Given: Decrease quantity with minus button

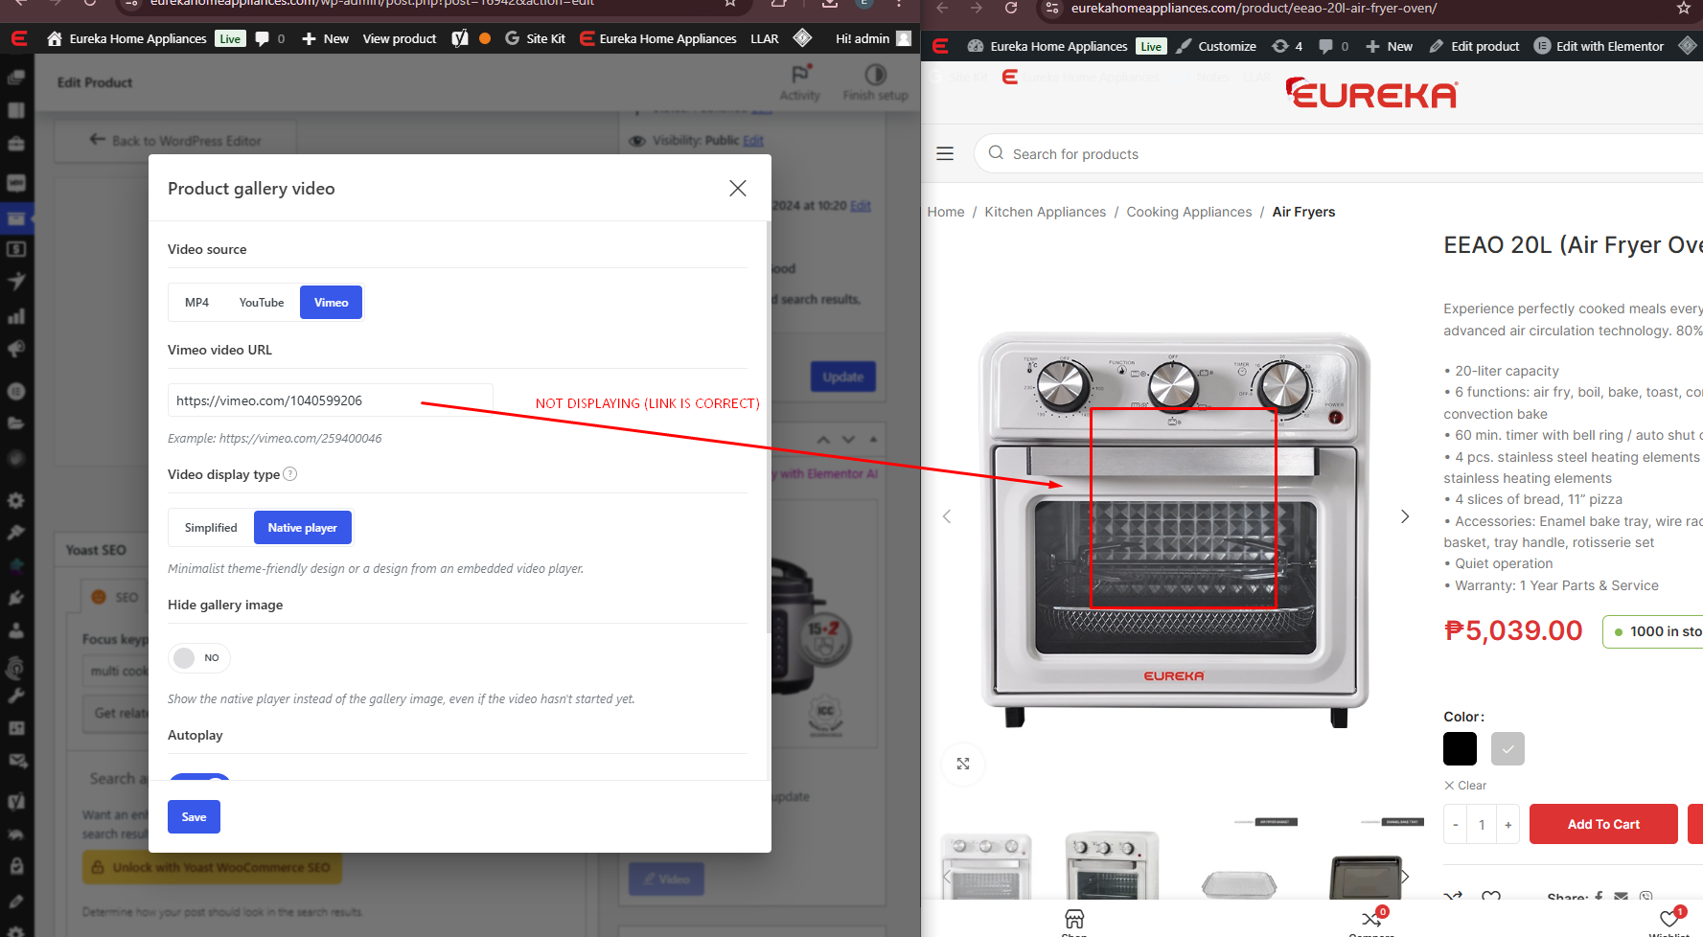Looking at the screenshot, I should point(1455,824).
